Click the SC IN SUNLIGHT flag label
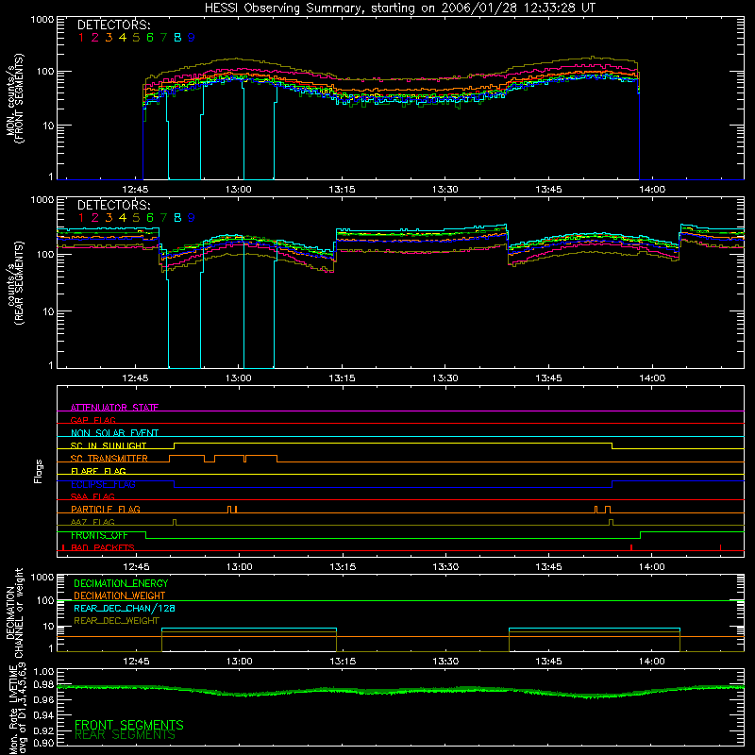Viewport: 755px width, 755px height. pyautogui.click(x=109, y=445)
